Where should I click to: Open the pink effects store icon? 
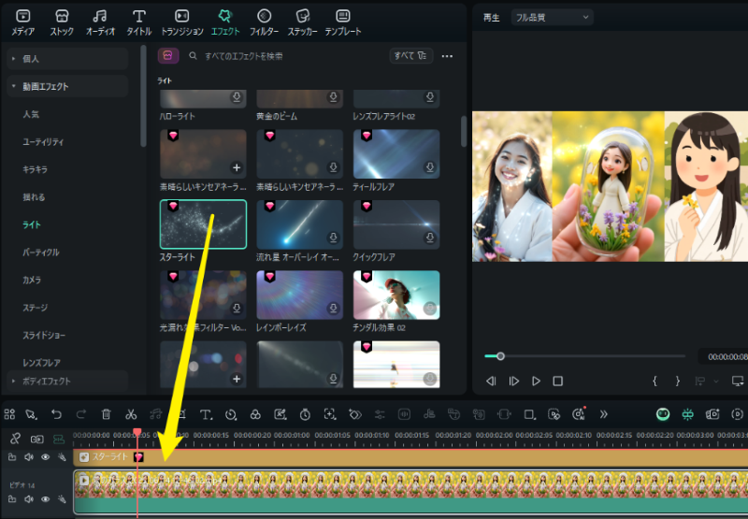tap(168, 56)
